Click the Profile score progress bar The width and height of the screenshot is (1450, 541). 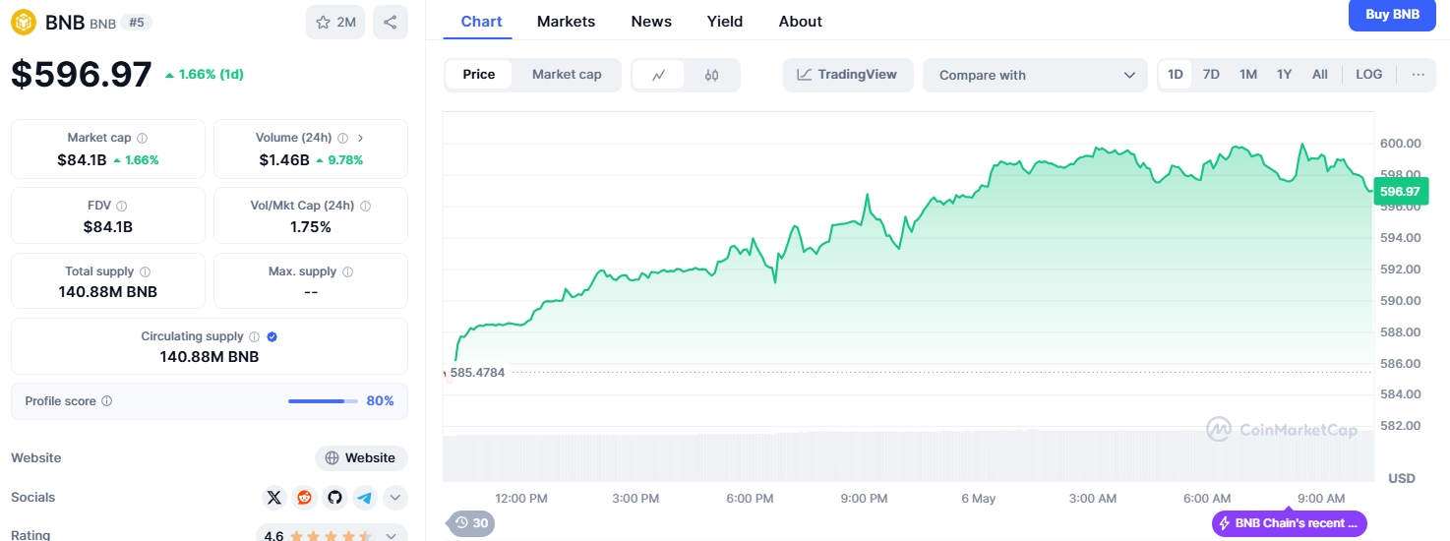tap(323, 401)
